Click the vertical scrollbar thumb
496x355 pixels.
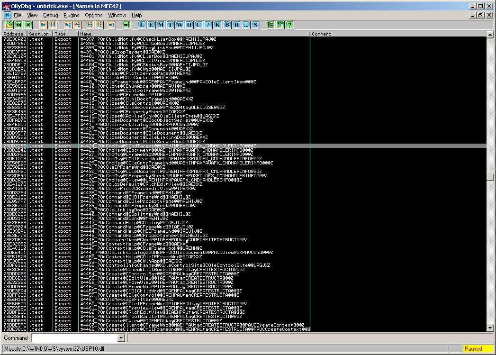490,177
